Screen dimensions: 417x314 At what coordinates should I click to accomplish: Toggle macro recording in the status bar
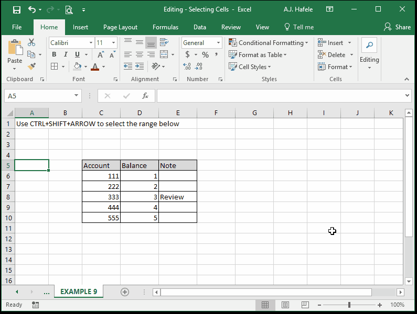(x=35, y=305)
